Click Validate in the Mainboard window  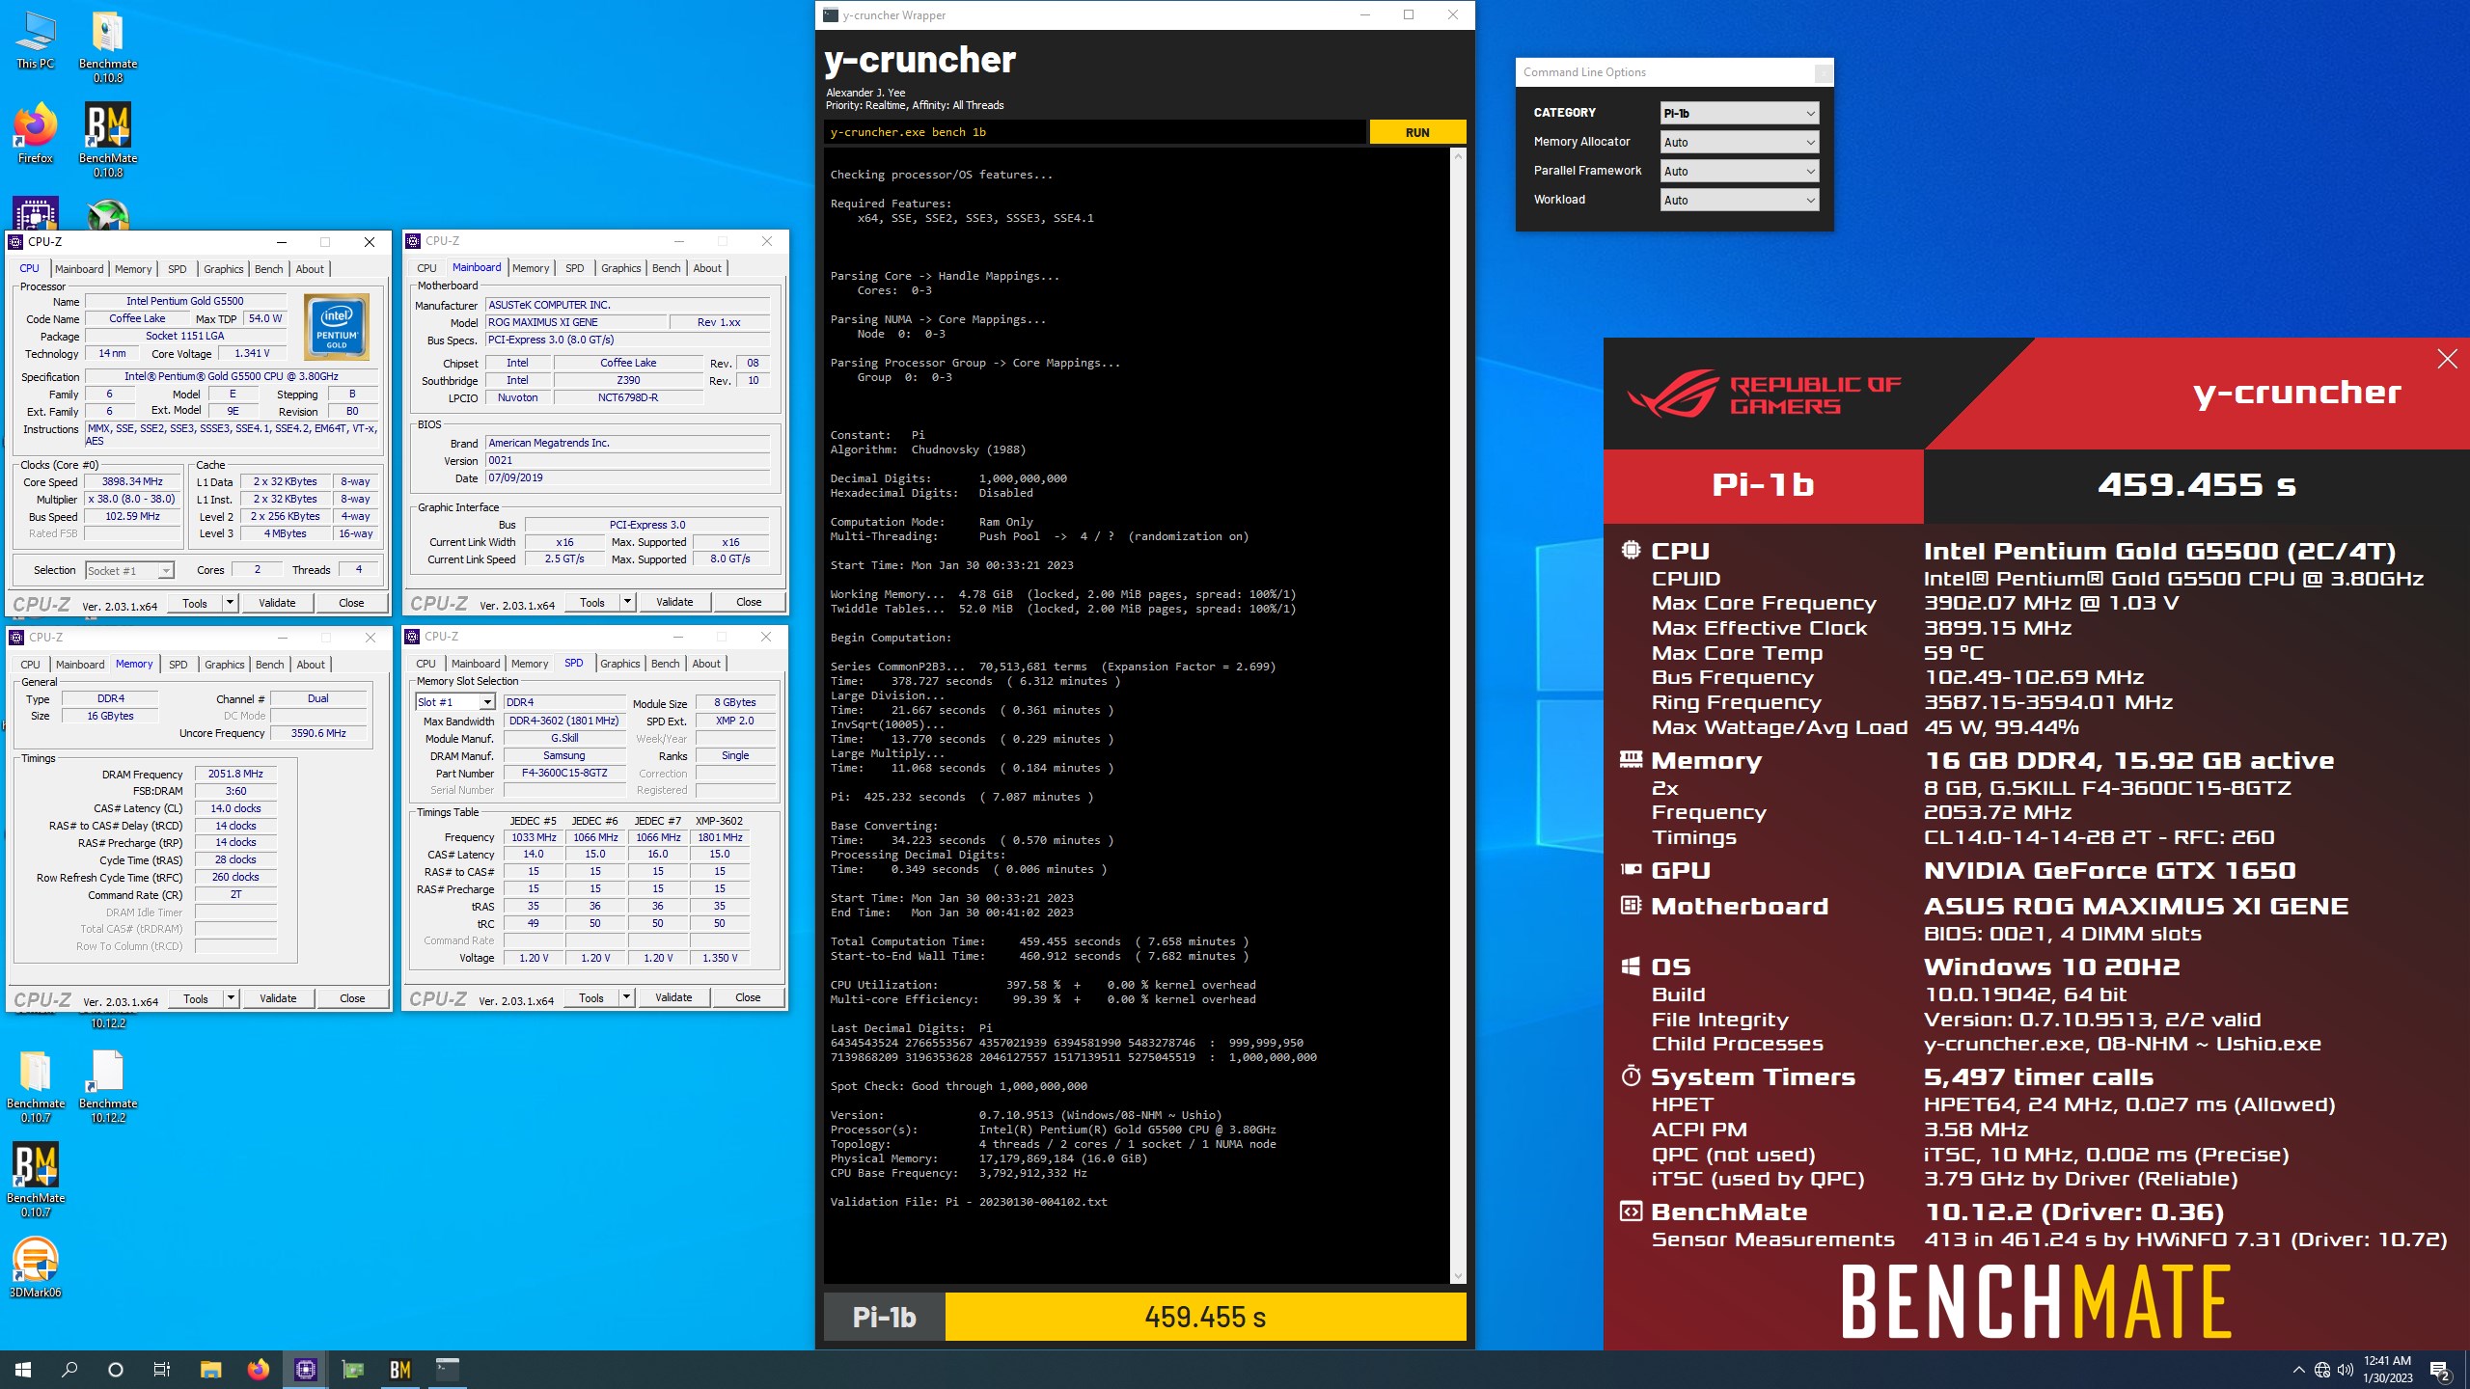674,602
